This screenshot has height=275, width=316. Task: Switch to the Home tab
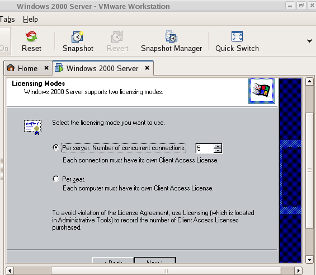coord(27,68)
